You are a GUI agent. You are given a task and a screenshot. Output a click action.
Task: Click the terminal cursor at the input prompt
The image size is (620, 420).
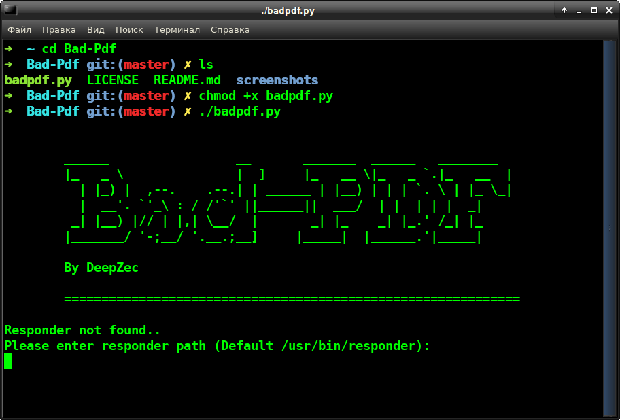point(8,362)
